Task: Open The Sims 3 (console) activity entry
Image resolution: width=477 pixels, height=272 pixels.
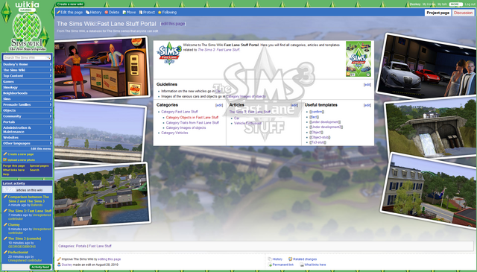Action: point(25,238)
